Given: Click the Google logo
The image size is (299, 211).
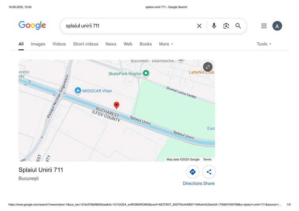Looking at the screenshot, I should (32, 25).
